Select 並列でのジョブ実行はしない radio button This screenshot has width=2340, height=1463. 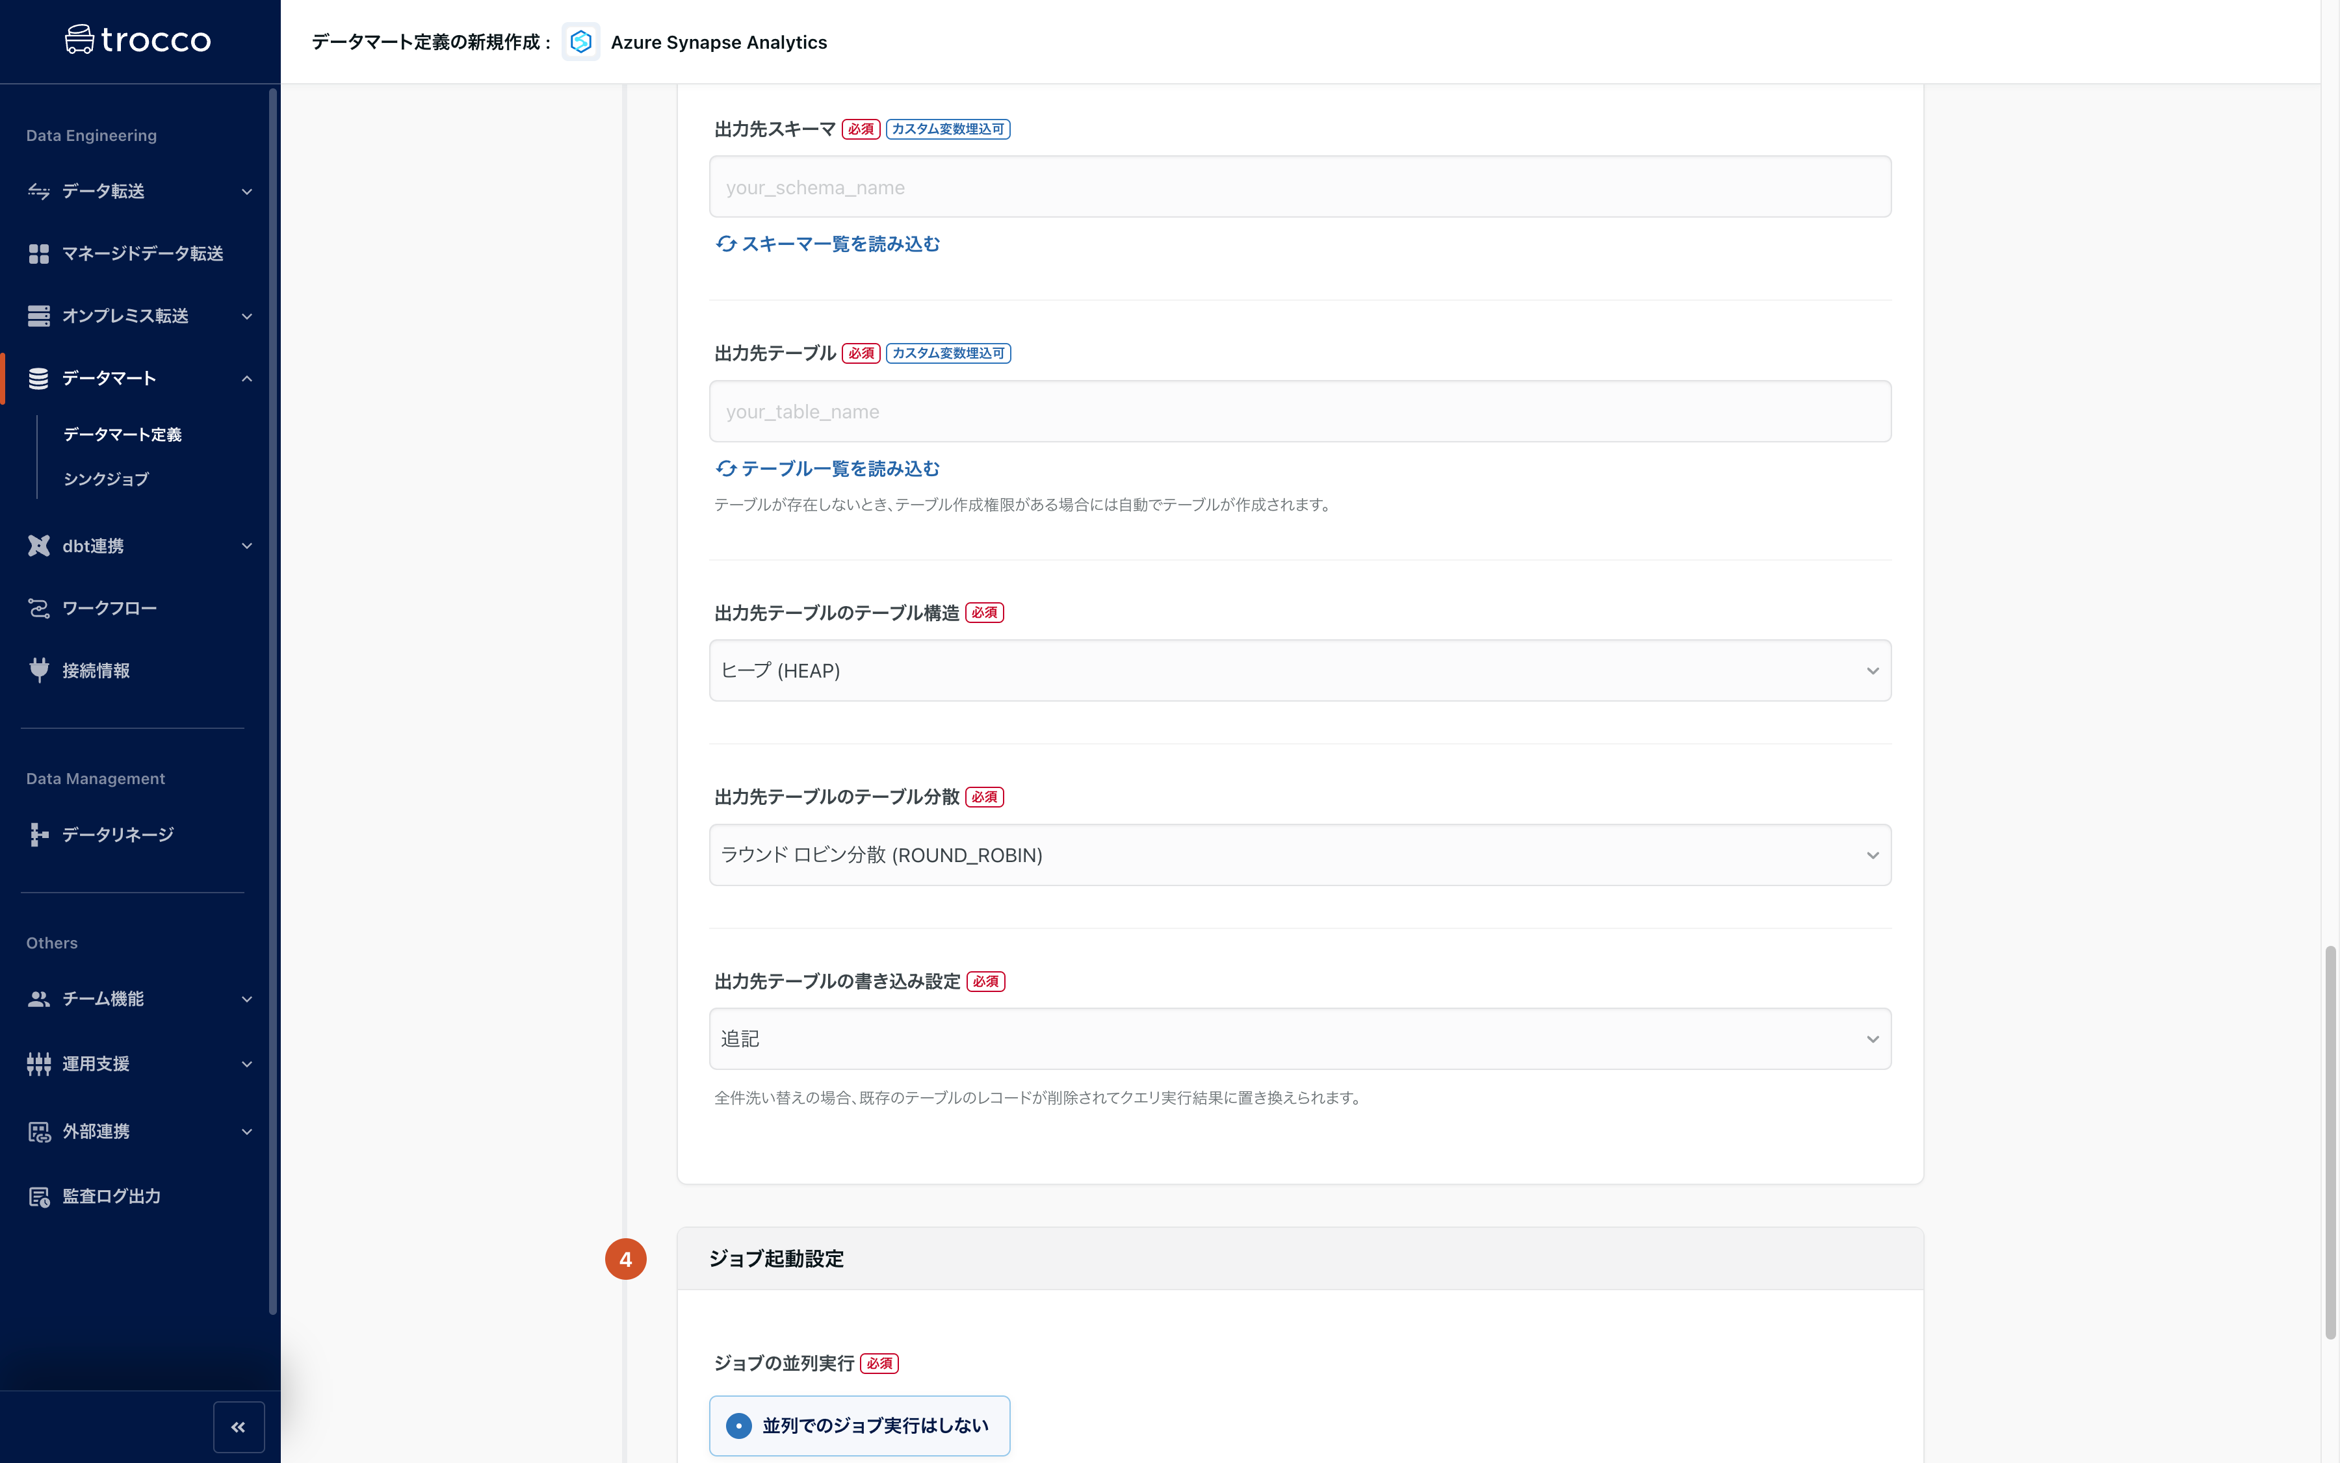click(738, 1424)
